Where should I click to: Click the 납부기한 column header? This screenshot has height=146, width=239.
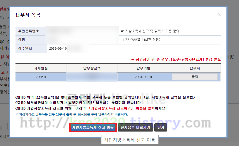coord(143,68)
